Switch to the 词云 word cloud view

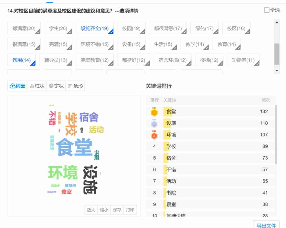tap(17, 86)
